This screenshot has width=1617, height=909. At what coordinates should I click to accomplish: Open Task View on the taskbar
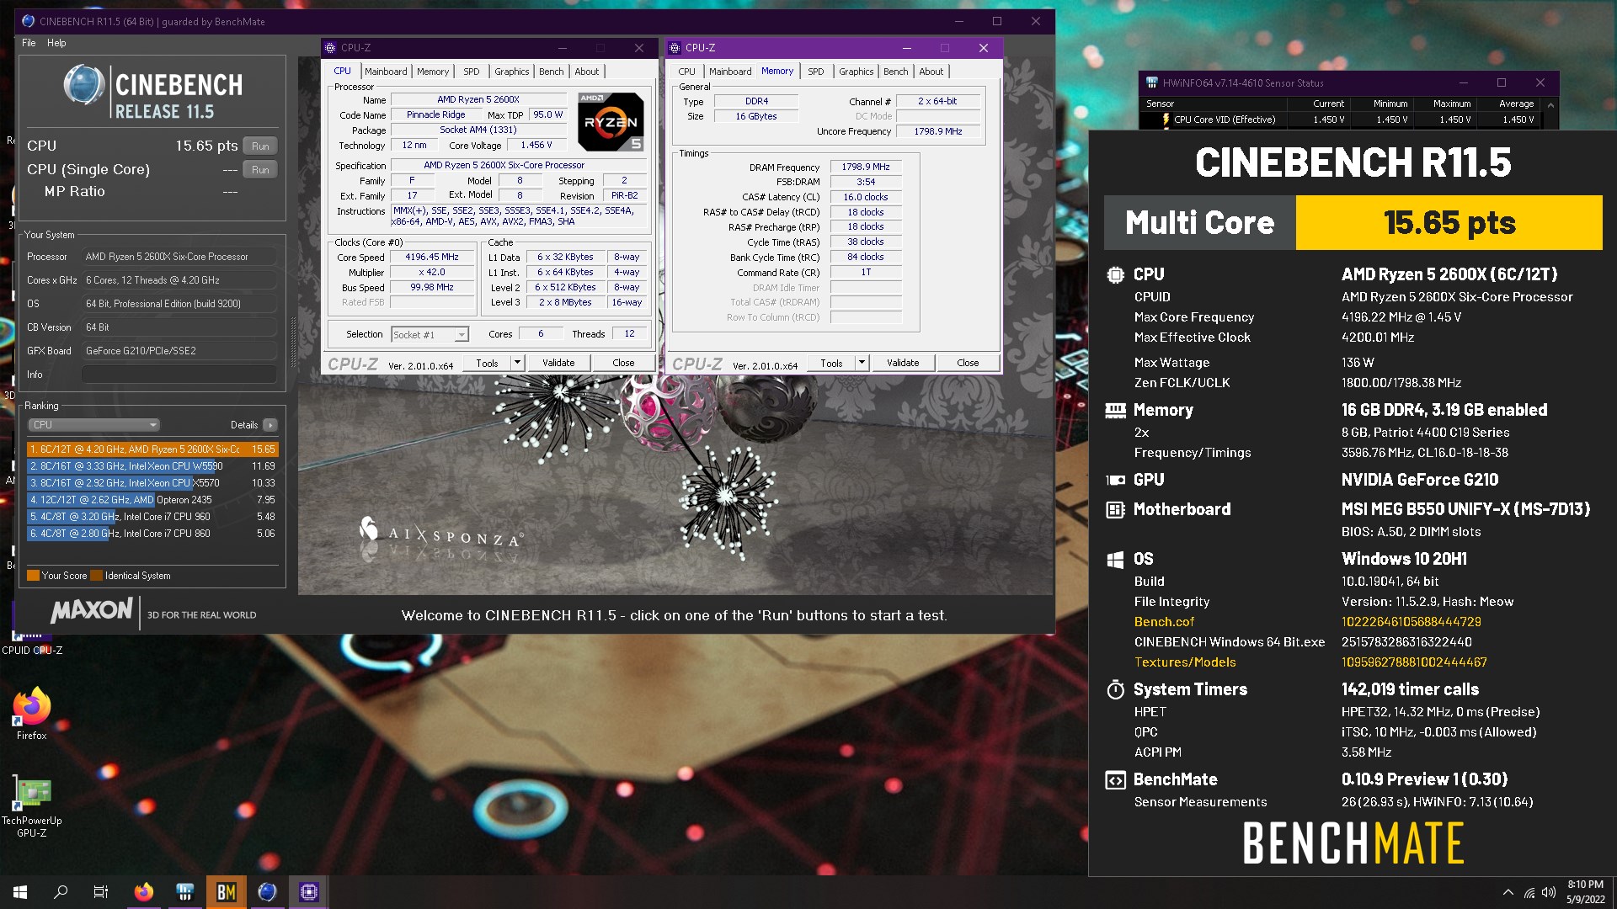(x=101, y=892)
